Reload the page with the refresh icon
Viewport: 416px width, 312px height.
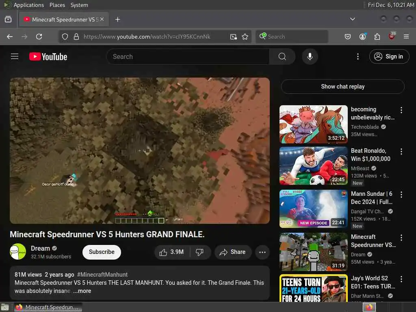pyautogui.click(x=39, y=37)
